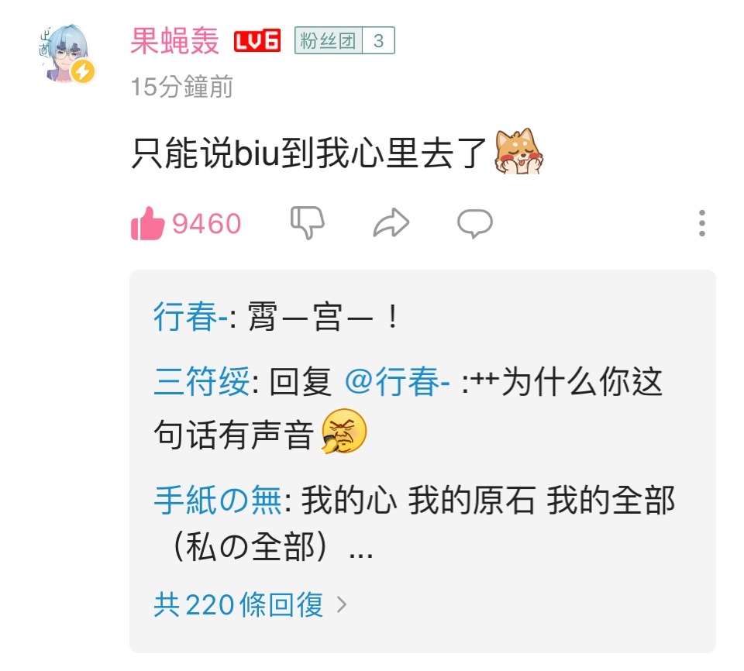
Task: Tap the angry face emoji in the reply
Action: tap(344, 431)
